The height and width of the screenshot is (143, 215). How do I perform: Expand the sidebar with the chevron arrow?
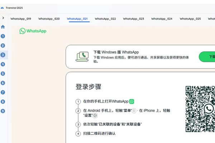(x=3, y=18)
